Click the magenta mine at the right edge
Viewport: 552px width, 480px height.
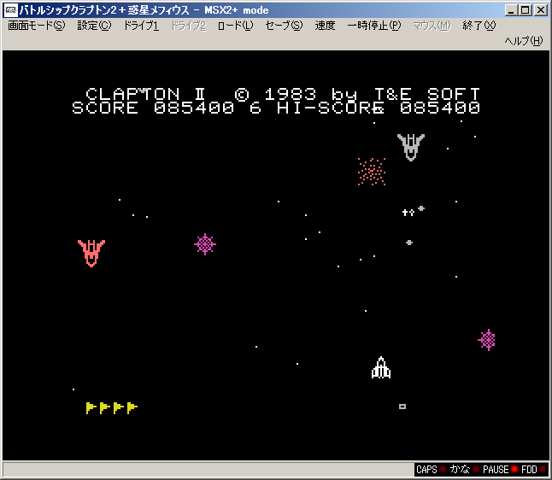click(487, 340)
